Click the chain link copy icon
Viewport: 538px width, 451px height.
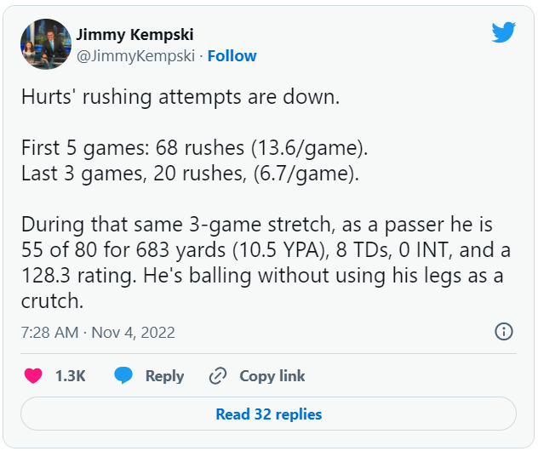coord(218,375)
